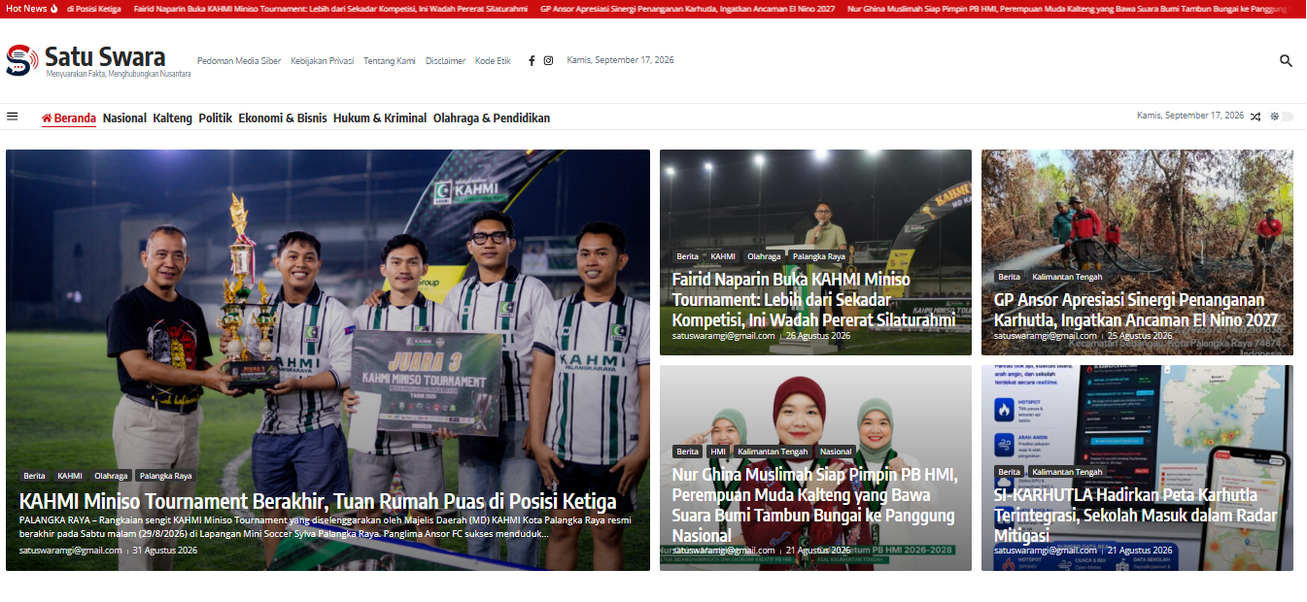Click the date beside the Instagram icon
The width and height of the screenshot is (1307, 602).
(620, 60)
